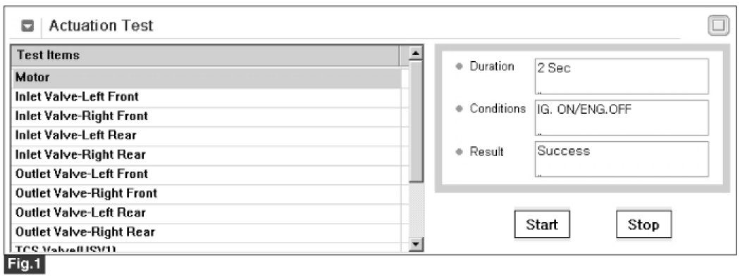
Task: Select the Motor test item
Action: (206, 78)
